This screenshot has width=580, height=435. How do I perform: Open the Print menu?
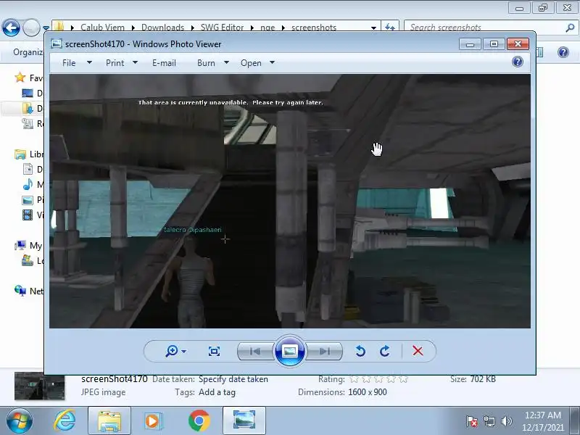point(115,63)
